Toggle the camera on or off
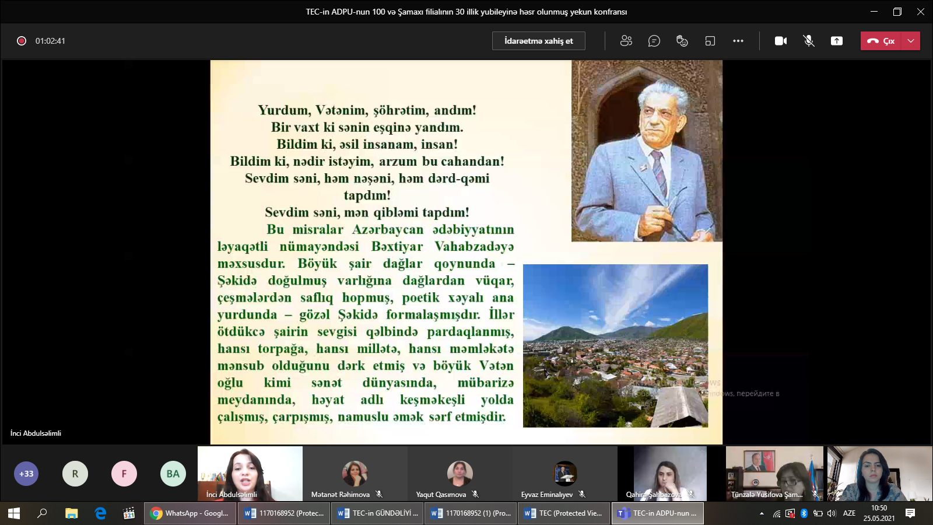The image size is (933, 525). coord(781,41)
